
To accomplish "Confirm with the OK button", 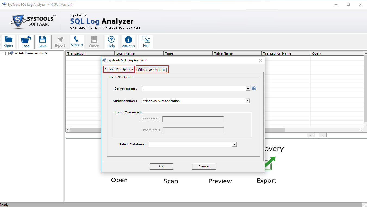I will (161, 166).
